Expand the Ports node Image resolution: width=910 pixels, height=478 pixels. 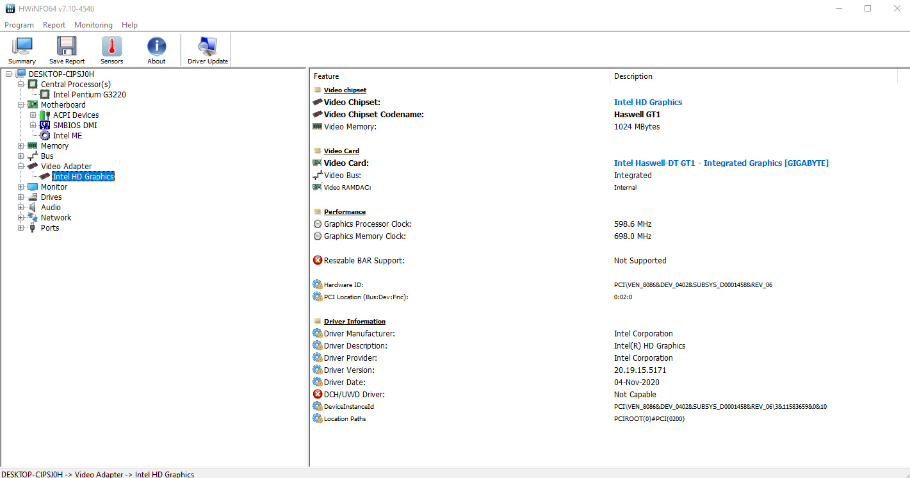(x=21, y=227)
